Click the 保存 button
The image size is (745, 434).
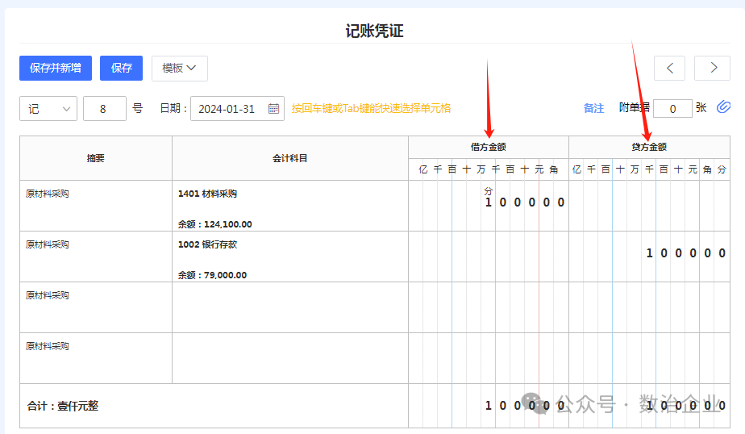click(122, 69)
